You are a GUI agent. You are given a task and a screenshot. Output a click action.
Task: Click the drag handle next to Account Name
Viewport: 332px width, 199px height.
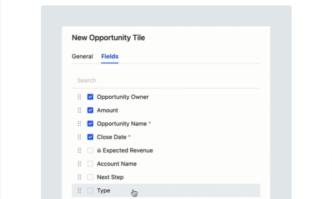coord(79,164)
